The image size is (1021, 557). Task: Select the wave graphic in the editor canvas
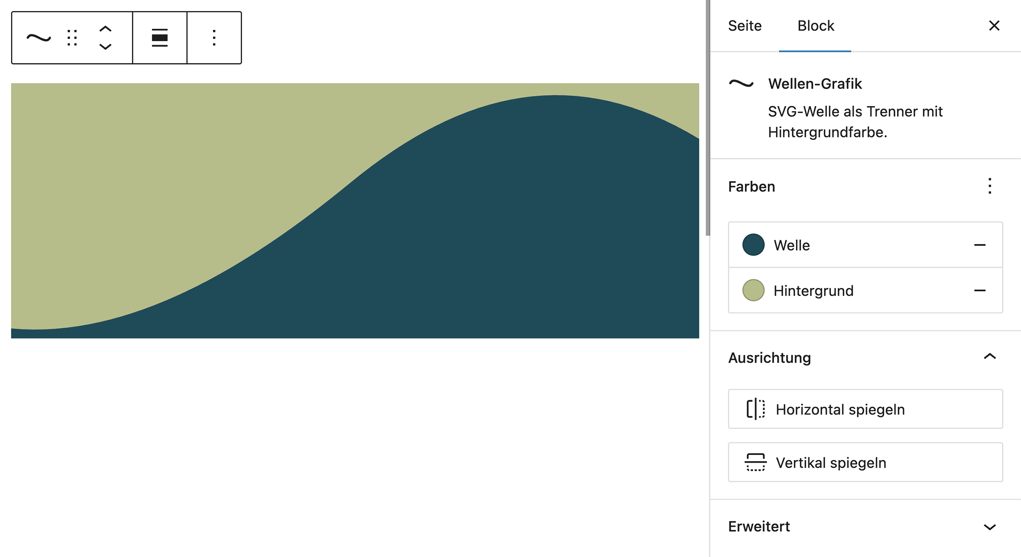pyautogui.click(x=355, y=210)
